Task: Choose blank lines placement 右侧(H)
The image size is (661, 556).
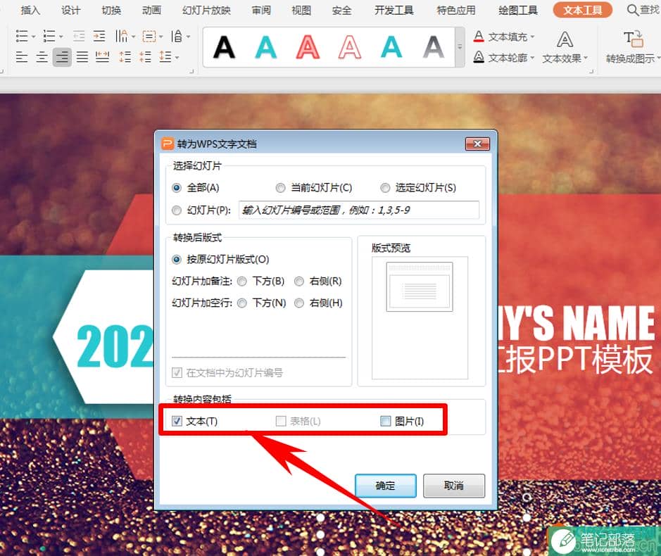Action: click(x=299, y=303)
